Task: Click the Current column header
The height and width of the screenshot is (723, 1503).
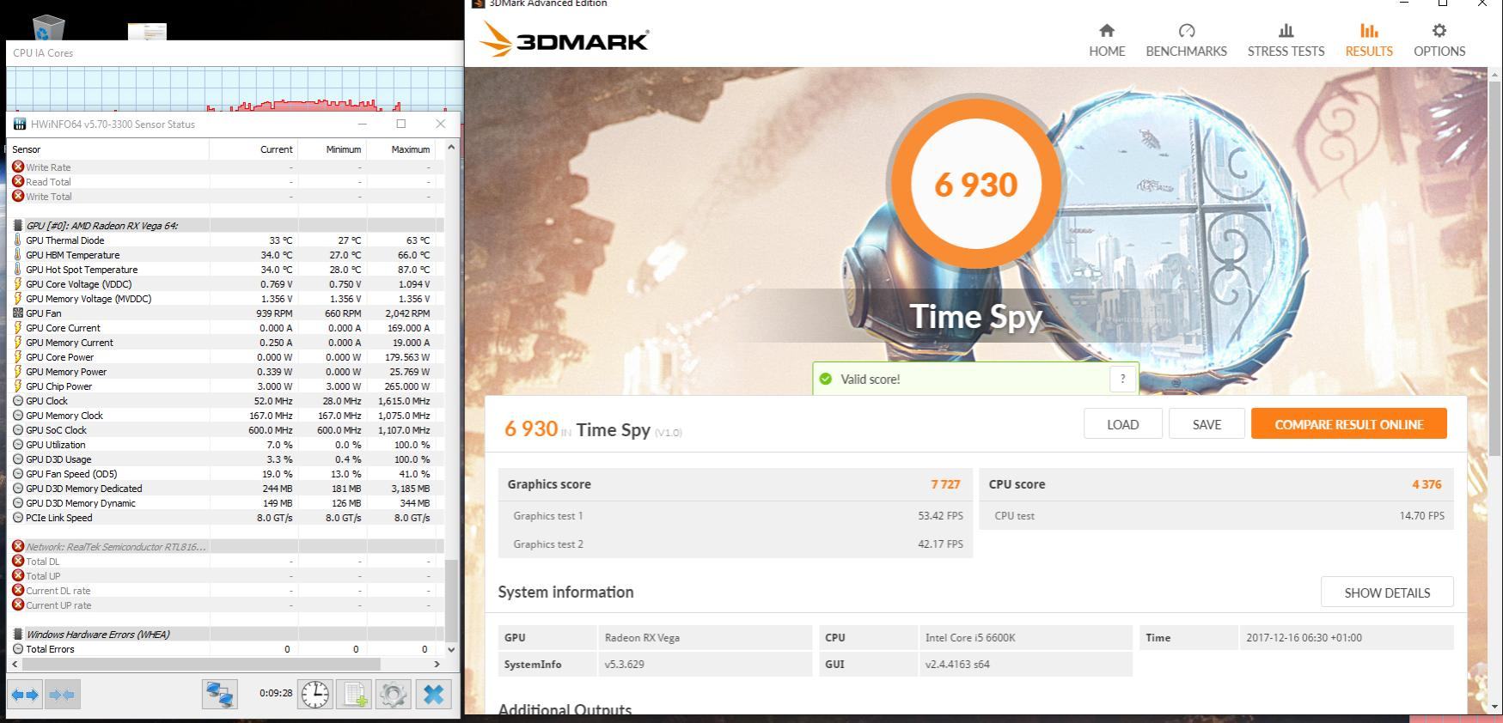Action: pos(254,149)
